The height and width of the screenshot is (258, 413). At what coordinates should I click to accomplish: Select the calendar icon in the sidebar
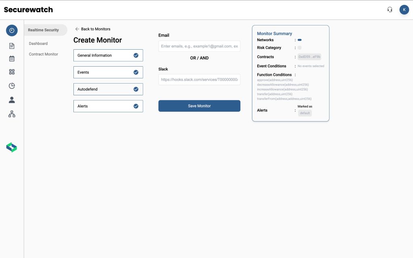(12, 59)
